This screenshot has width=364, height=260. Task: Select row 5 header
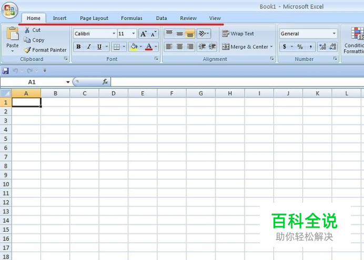click(6, 139)
